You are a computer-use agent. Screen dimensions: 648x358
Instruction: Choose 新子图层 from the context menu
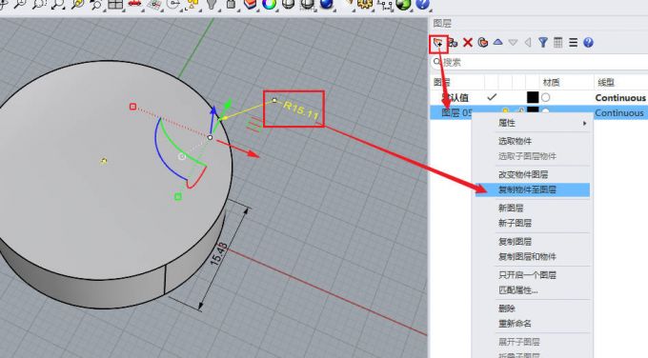click(515, 223)
